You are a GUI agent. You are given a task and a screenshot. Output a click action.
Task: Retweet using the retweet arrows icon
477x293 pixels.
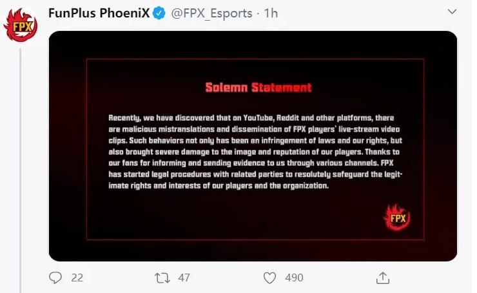click(x=162, y=278)
